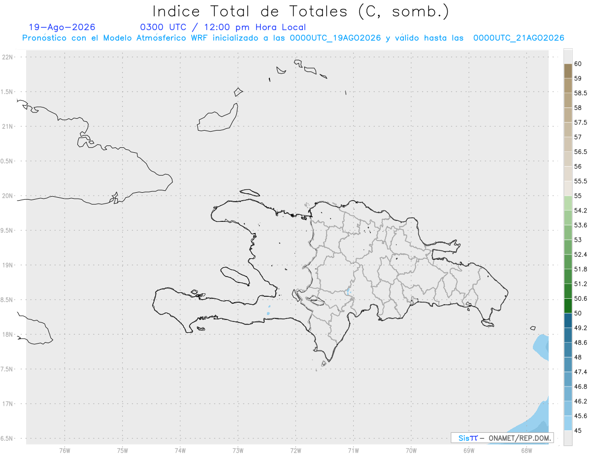This screenshot has width=591, height=457.
Task: Click the legend band between 55 and 55.5
Action: point(568,188)
